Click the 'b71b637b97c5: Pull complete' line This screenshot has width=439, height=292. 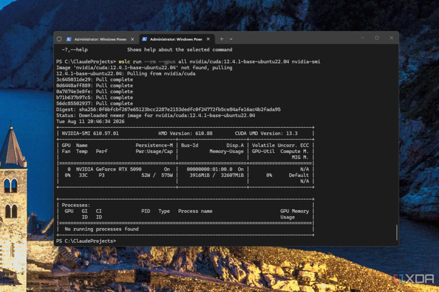[x=95, y=98]
